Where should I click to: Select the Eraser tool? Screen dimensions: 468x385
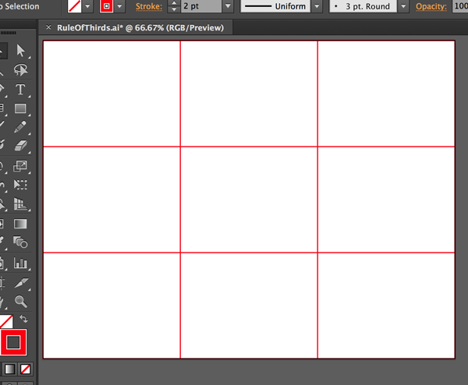20,146
